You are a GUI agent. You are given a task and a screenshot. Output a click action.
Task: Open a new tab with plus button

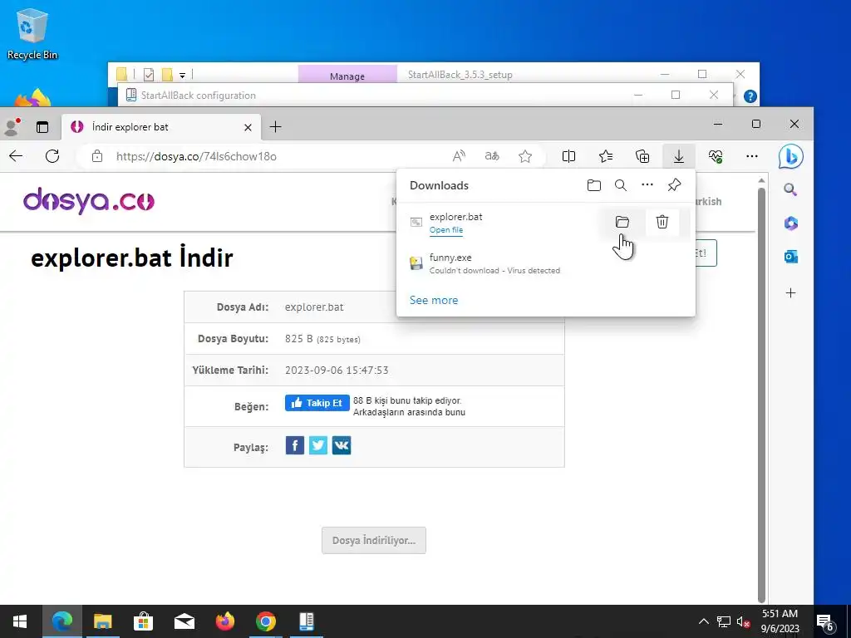click(275, 127)
